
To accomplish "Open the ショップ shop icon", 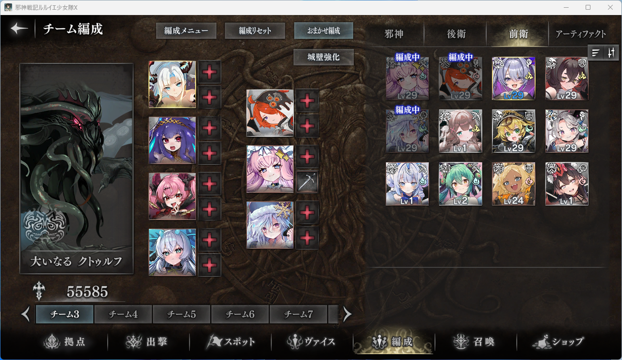I will tap(558, 342).
